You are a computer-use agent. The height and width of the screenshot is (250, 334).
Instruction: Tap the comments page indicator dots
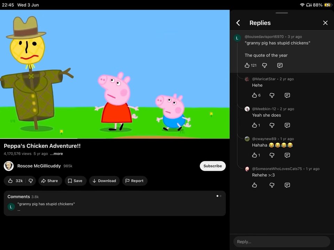coord(219,196)
